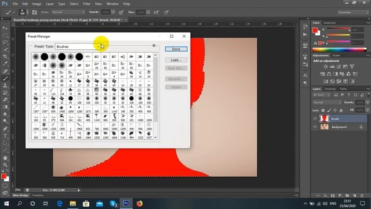Open Firefox from the taskbar
The width and height of the screenshot is (371, 209).
click(x=139, y=204)
